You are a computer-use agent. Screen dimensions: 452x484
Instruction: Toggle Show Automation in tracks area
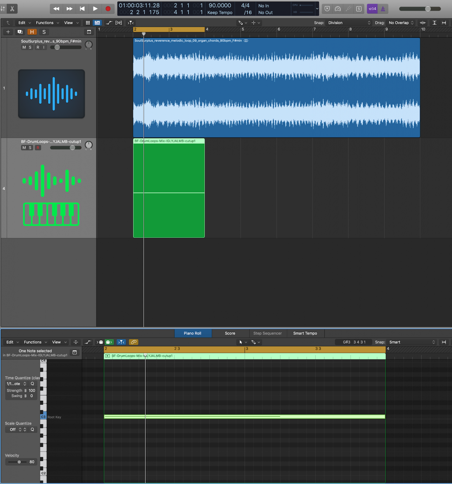point(109,23)
